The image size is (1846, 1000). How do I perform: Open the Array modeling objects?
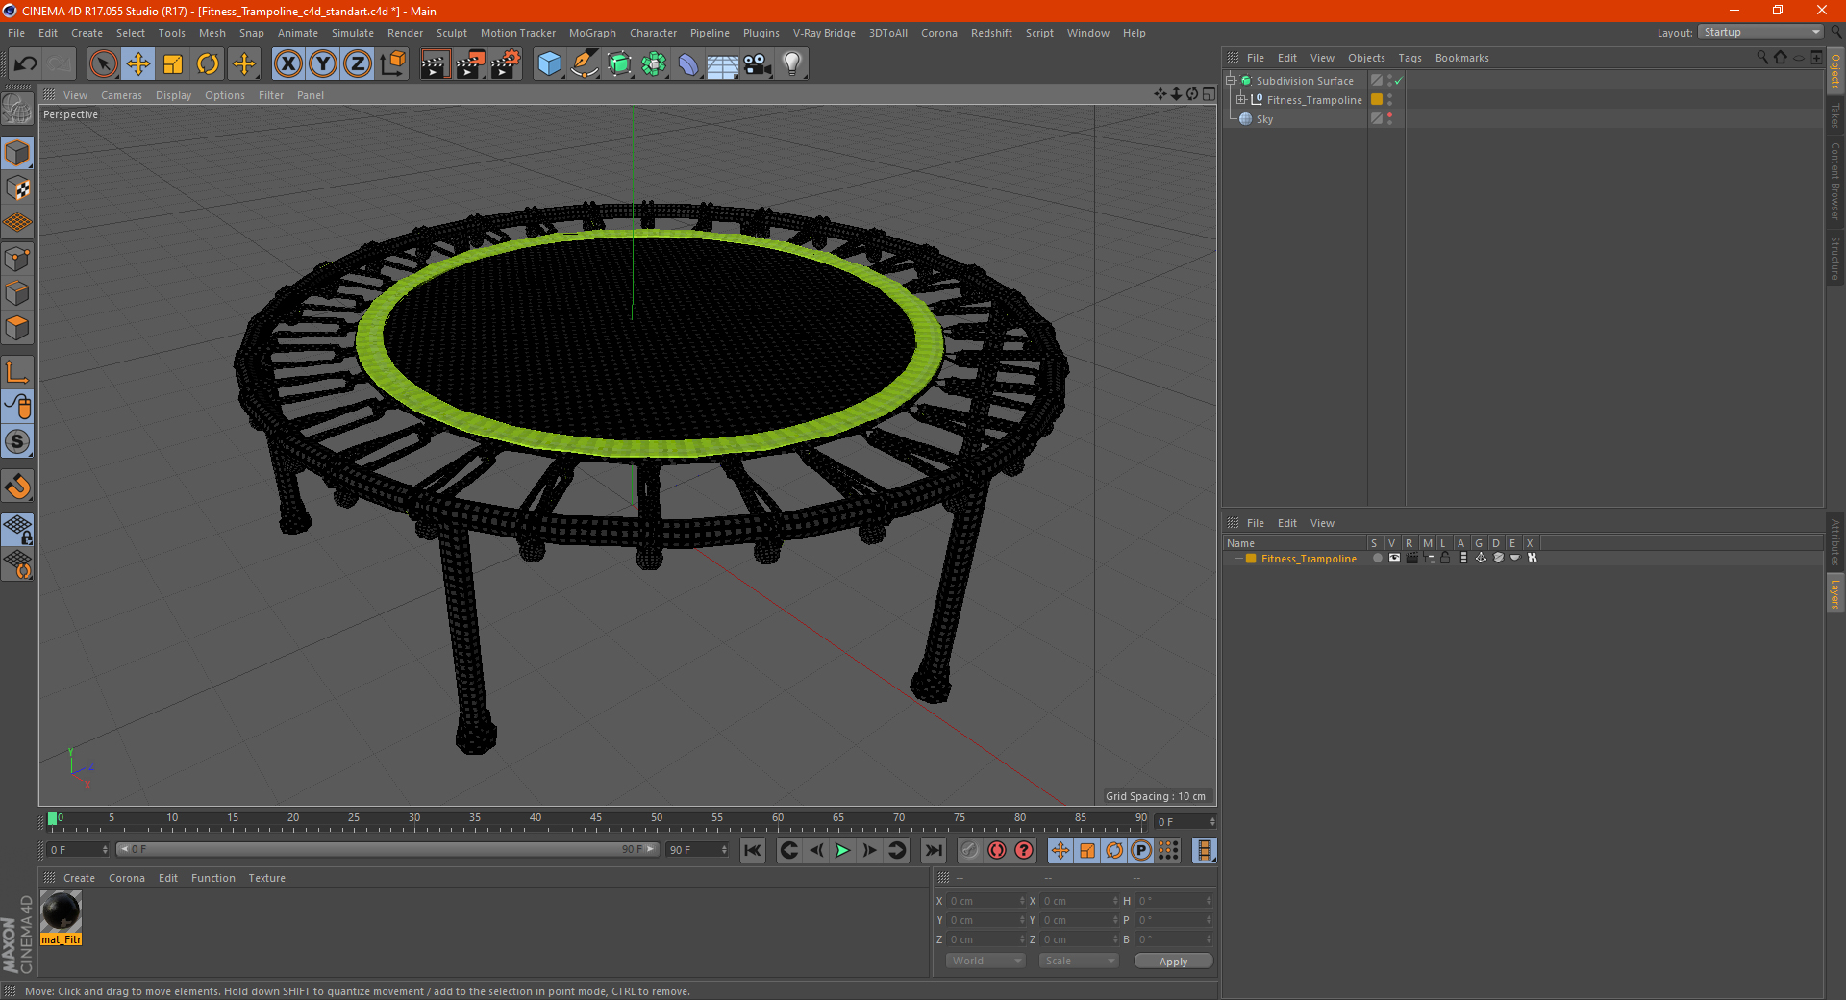click(654, 64)
